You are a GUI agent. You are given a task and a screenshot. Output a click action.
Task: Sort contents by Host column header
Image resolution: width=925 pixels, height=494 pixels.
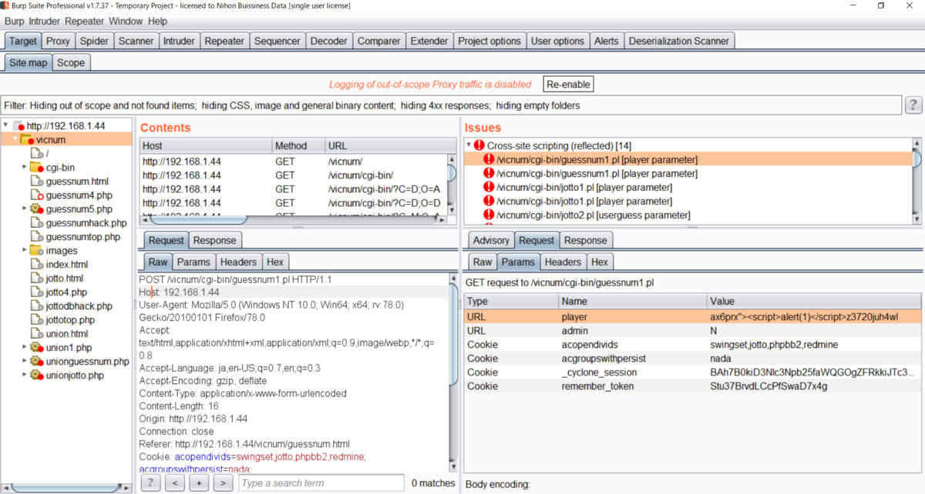205,145
